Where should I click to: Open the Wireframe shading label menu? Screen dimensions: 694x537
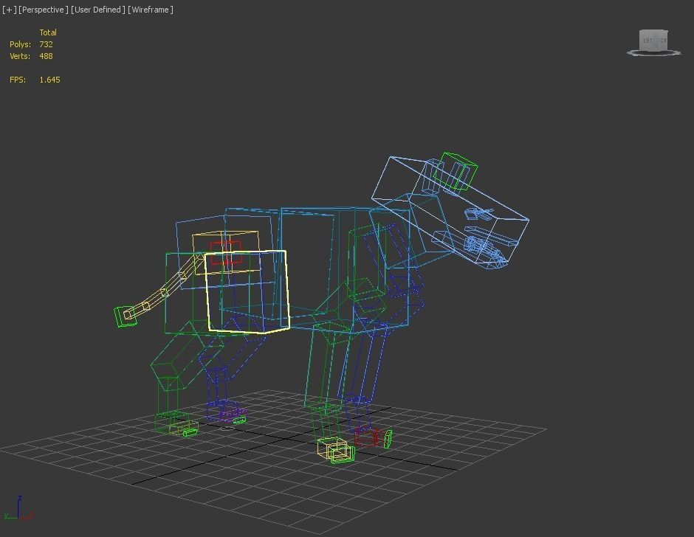(x=151, y=10)
